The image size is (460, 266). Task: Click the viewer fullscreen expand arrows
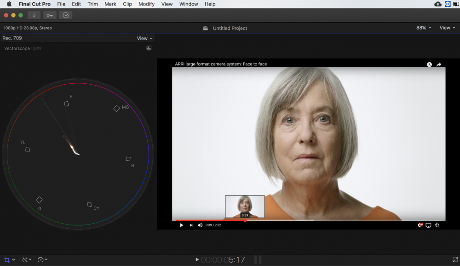455,260
